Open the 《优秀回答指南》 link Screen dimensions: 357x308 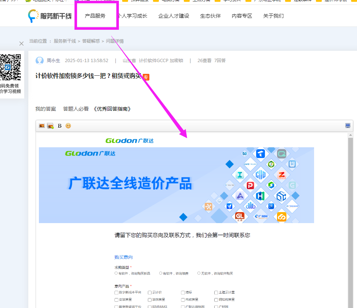coord(112,109)
